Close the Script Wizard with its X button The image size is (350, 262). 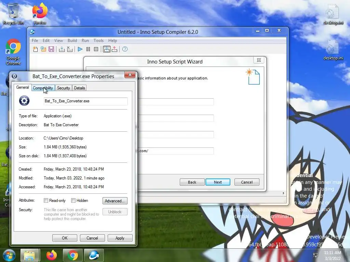(x=259, y=60)
